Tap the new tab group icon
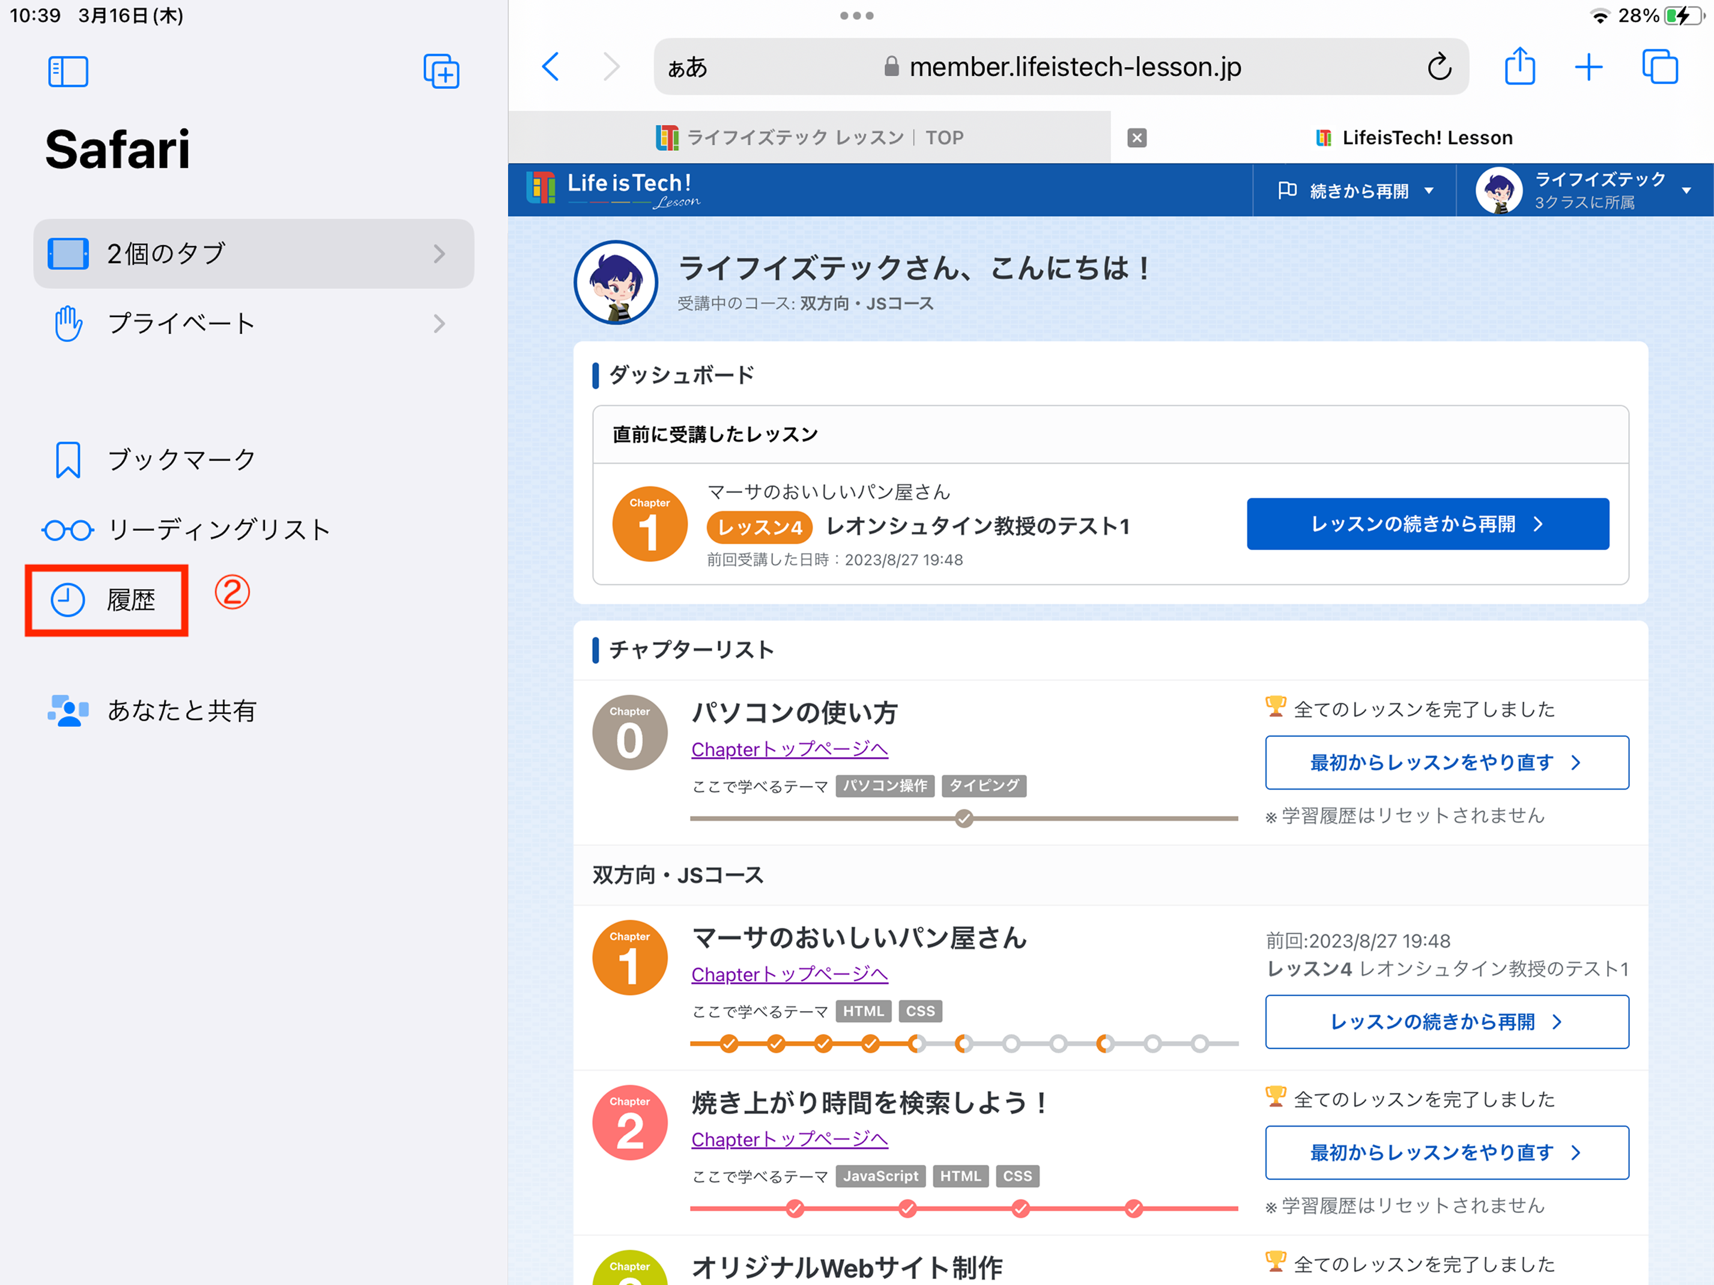Screen dimensions: 1714x1285 pyautogui.click(x=441, y=71)
